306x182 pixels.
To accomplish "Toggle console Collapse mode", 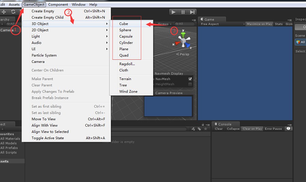I will click(233, 129).
